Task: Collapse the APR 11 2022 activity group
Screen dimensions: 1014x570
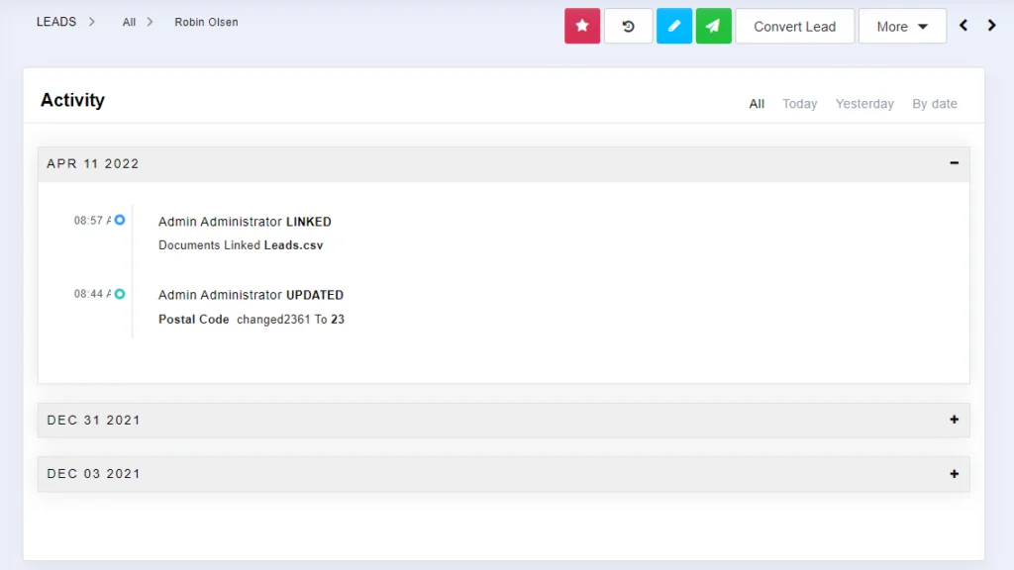Action: pyautogui.click(x=954, y=163)
